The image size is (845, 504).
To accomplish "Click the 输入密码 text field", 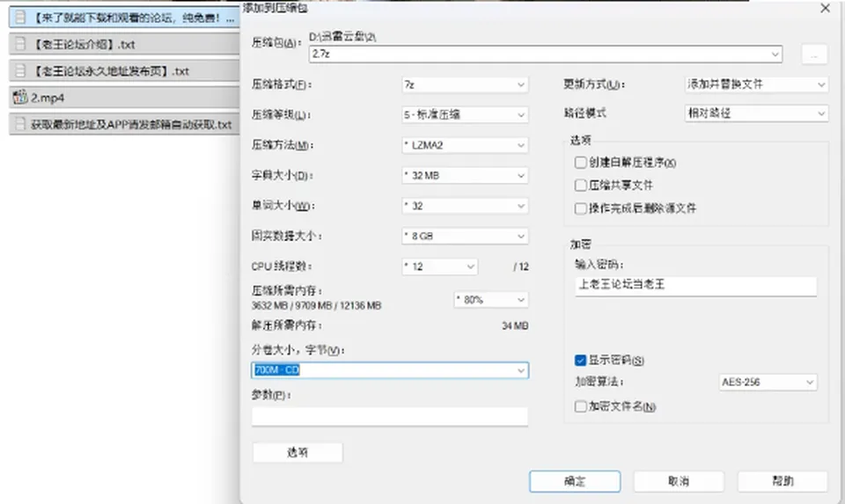I will coord(695,285).
